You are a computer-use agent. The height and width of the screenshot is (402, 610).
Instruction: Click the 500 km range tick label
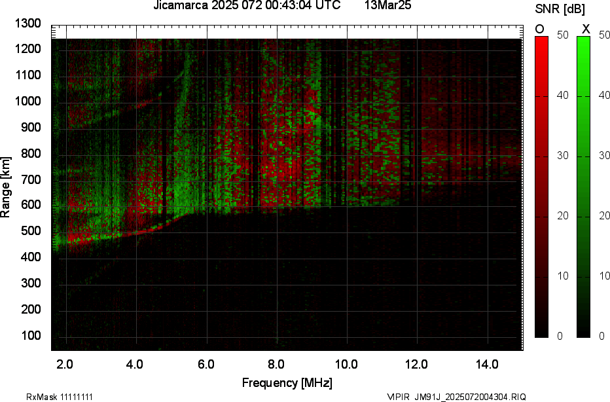point(30,231)
